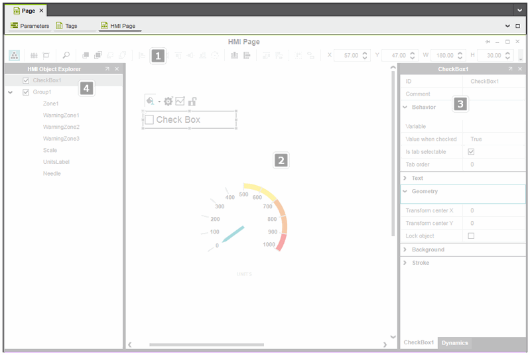Enable the Lock object checkbox
530x355 pixels.
(x=472, y=236)
